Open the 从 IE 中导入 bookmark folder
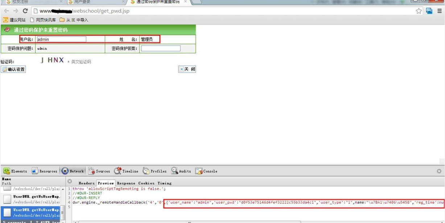 point(74,20)
